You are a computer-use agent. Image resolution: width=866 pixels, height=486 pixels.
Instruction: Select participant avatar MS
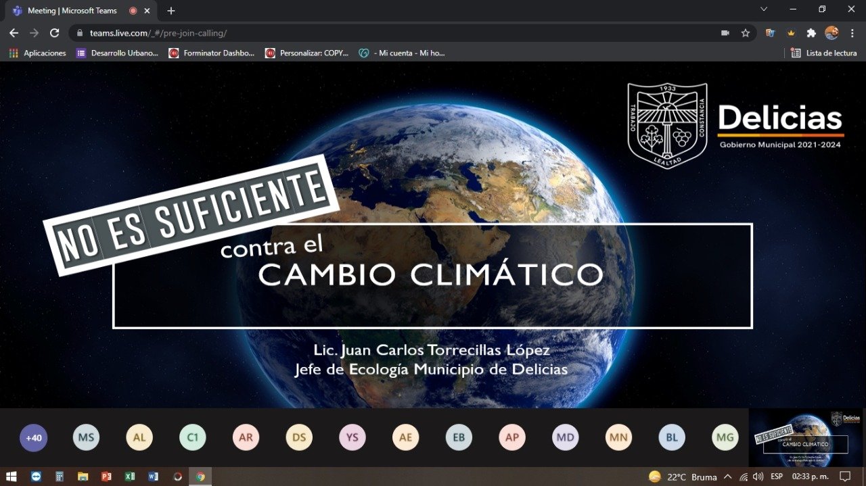(x=86, y=437)
